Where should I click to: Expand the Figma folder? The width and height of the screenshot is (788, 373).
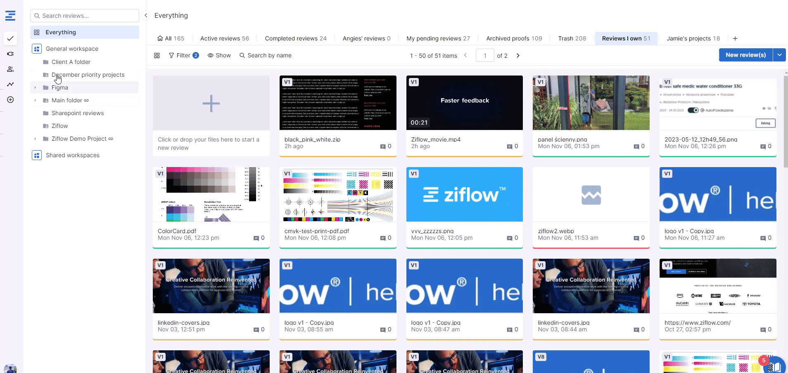coord(35,87)
